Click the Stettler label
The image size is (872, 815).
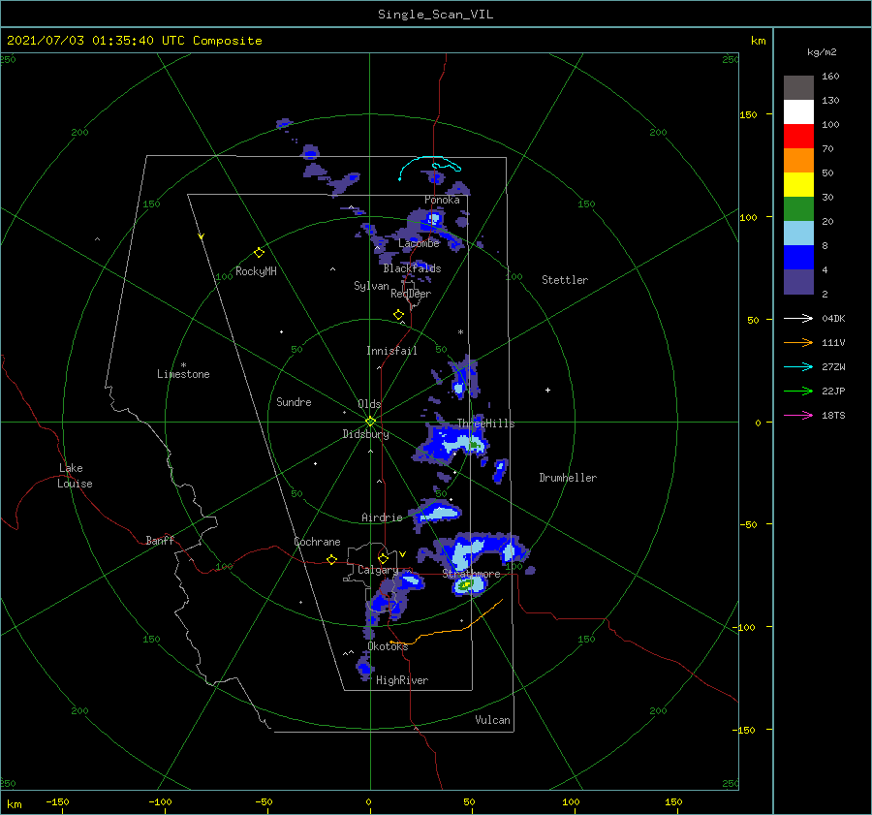pyautogui.click(x=565, y=280)
